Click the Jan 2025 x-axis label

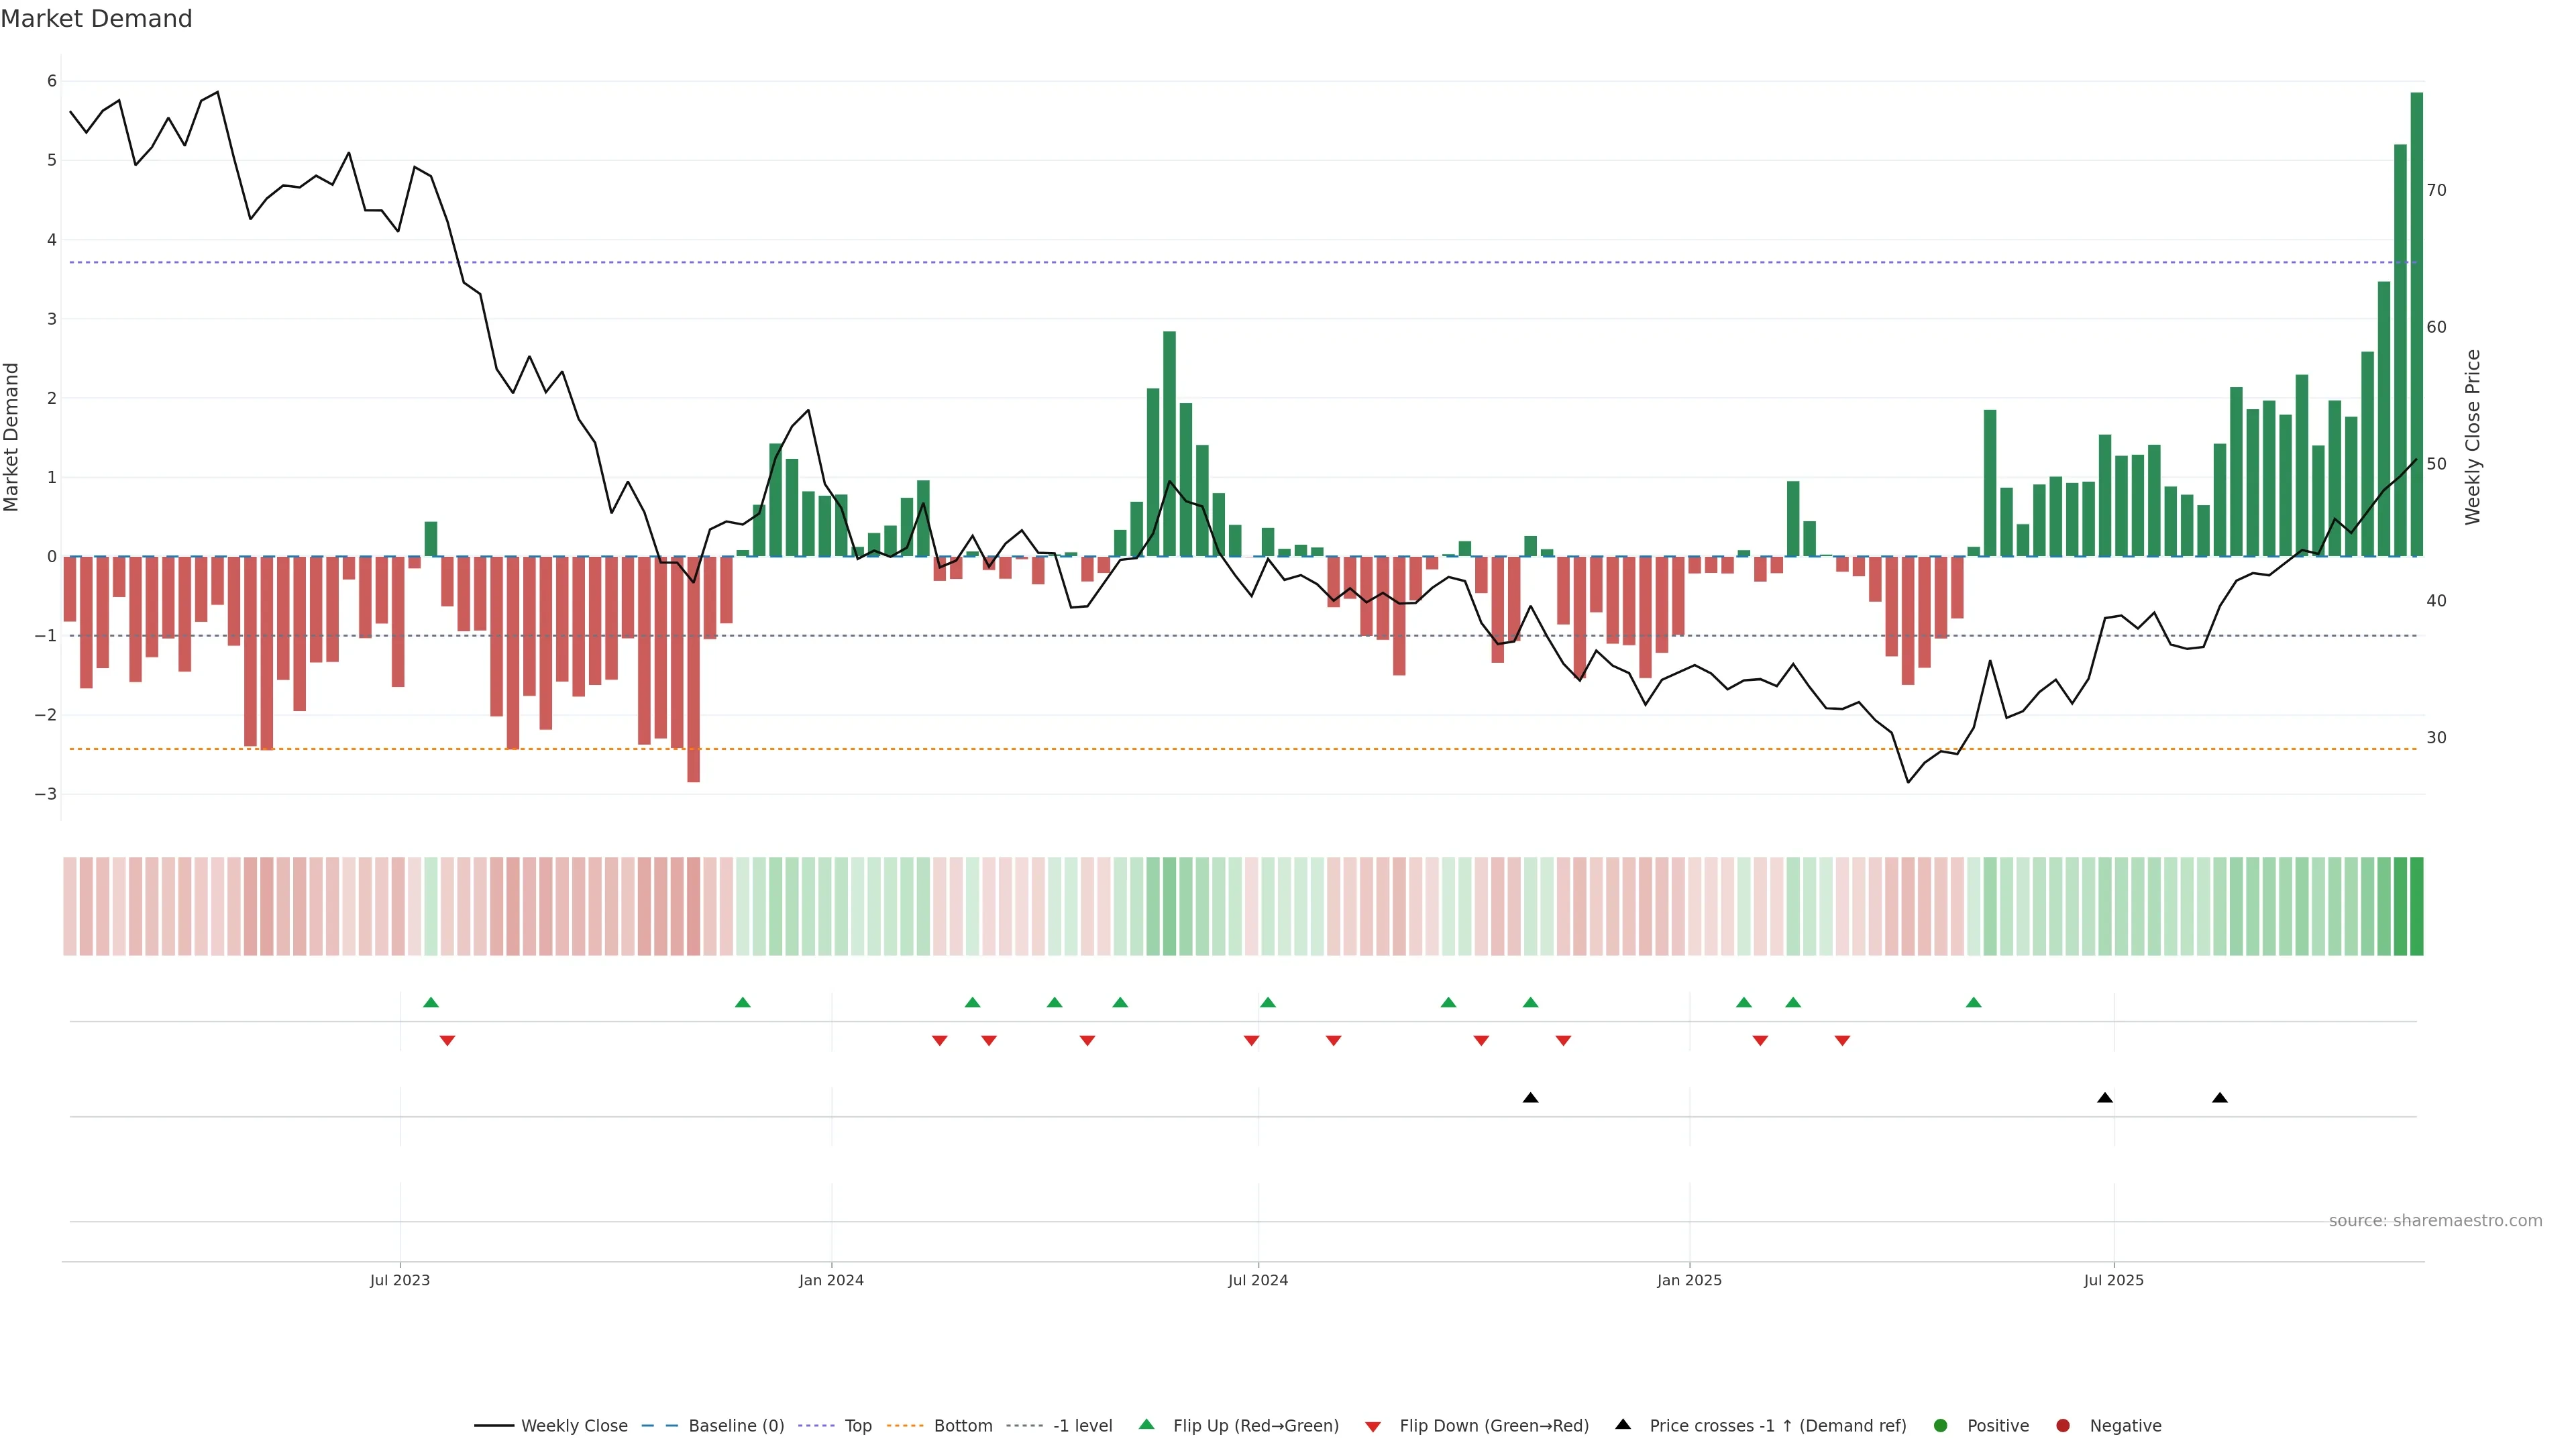point(1689,1281)
